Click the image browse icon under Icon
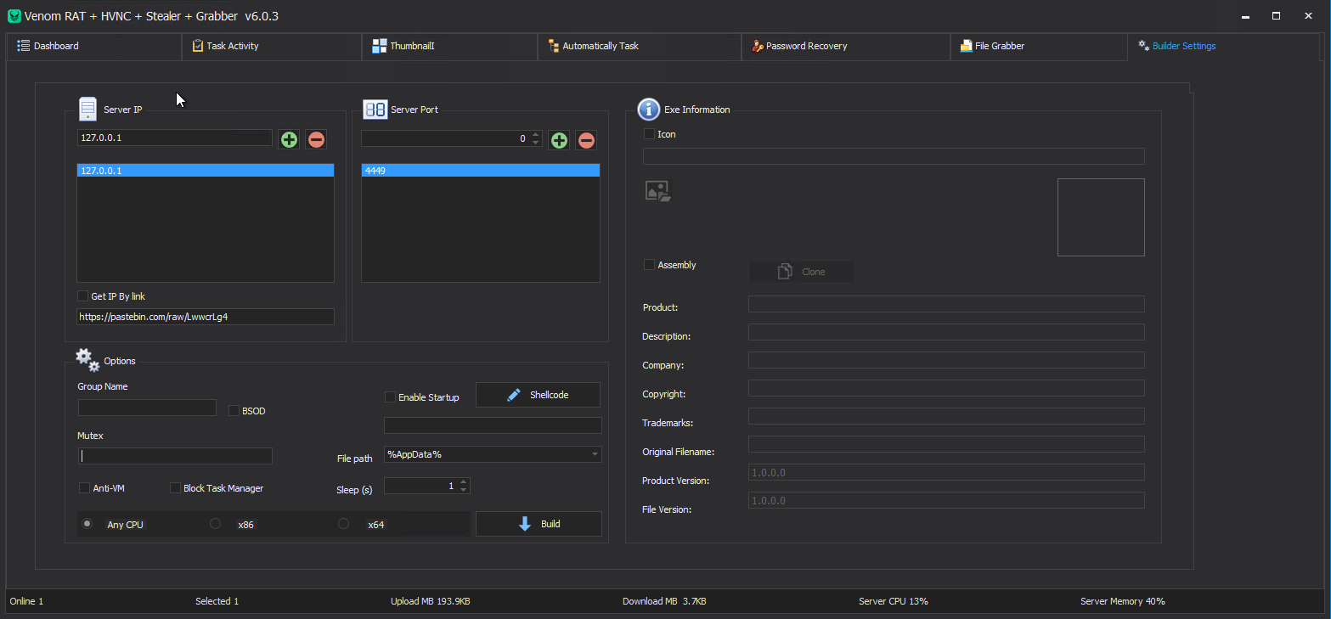This screenshot has width=1331, height=619. pos(657,191)
